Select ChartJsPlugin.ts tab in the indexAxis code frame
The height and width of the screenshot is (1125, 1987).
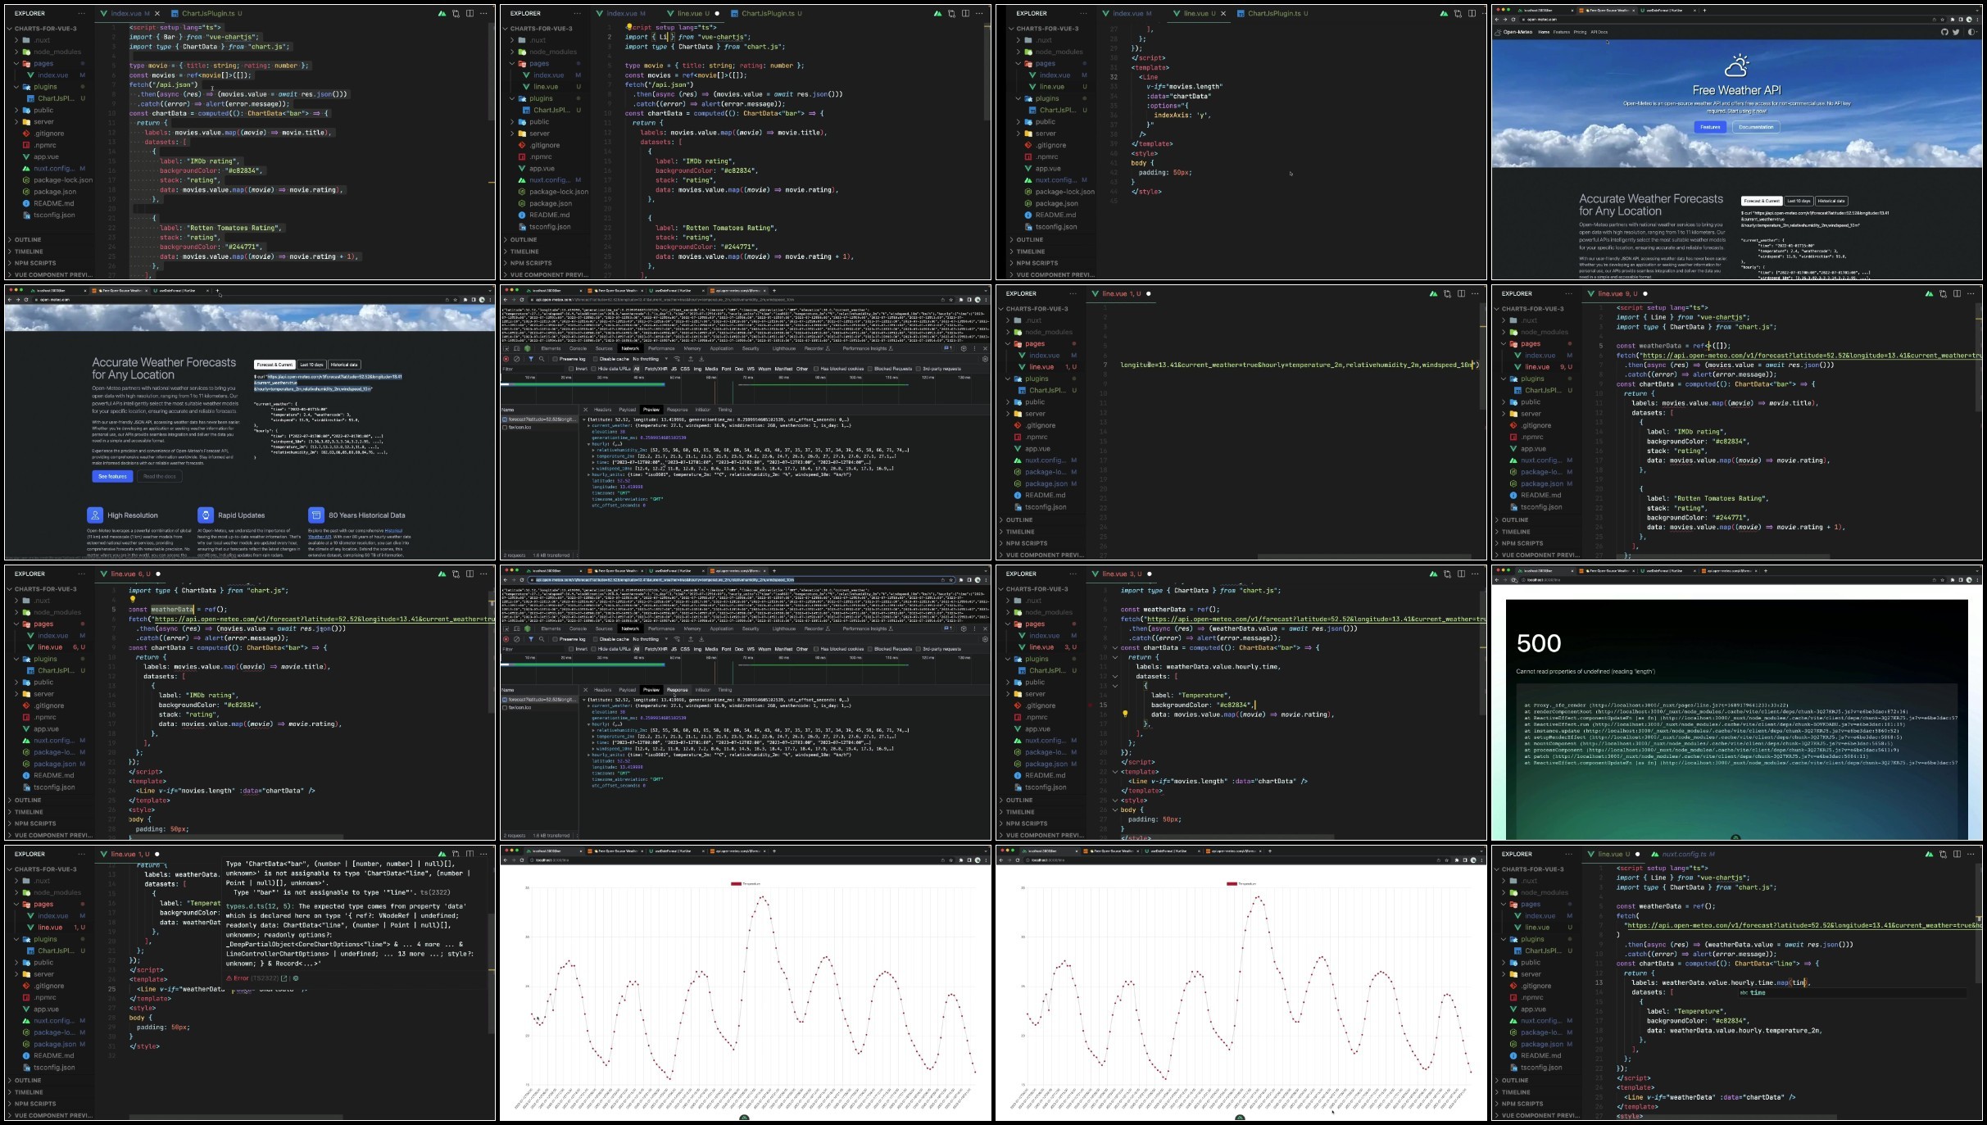[1272, 13]
